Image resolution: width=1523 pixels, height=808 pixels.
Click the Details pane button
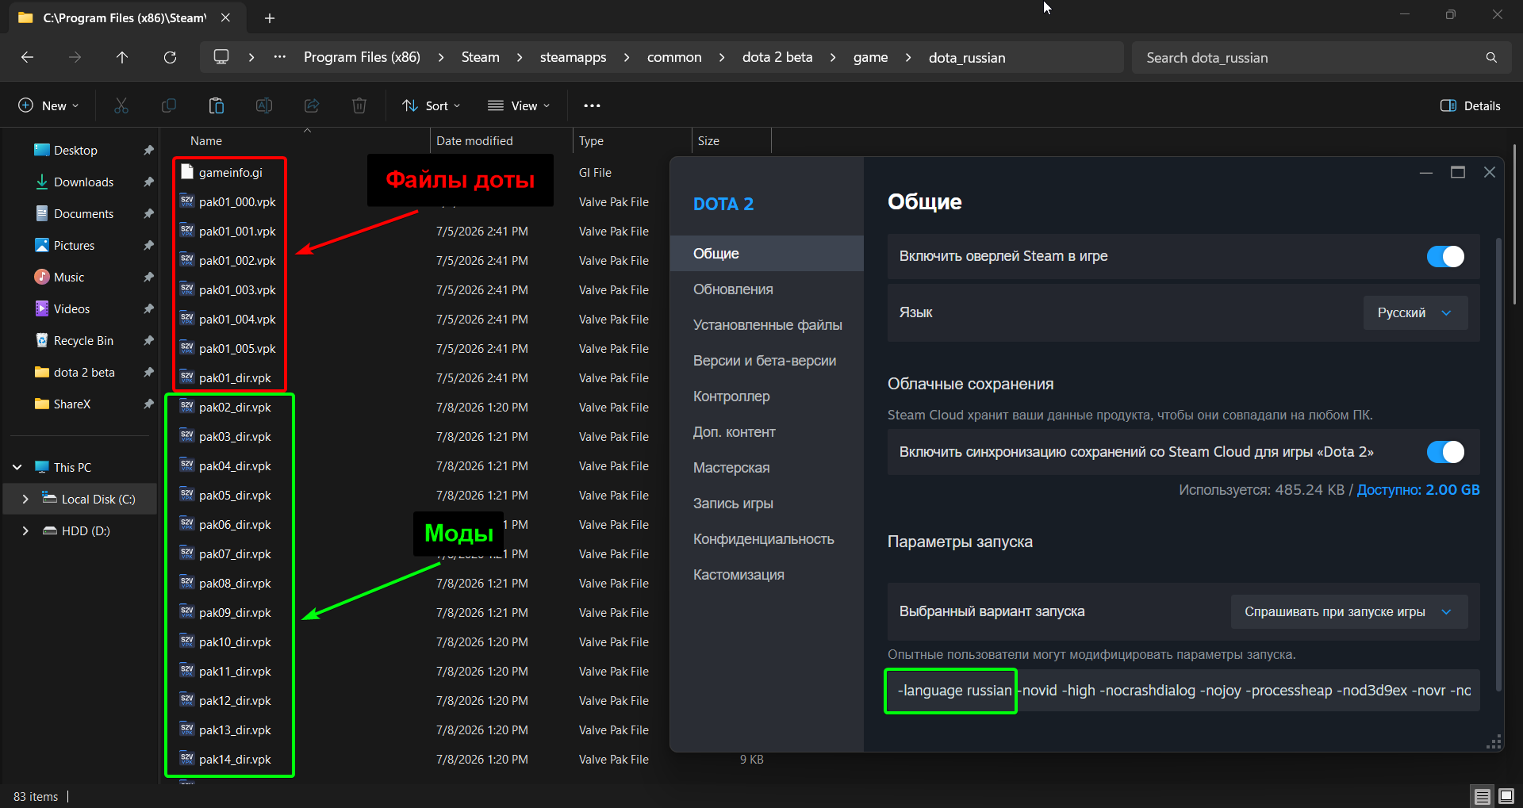point(1471,105)
